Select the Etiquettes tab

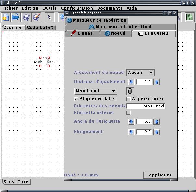(153, 33)
